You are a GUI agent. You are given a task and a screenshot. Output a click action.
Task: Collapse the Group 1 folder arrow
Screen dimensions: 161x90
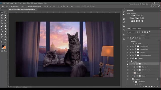coord(130,61)
